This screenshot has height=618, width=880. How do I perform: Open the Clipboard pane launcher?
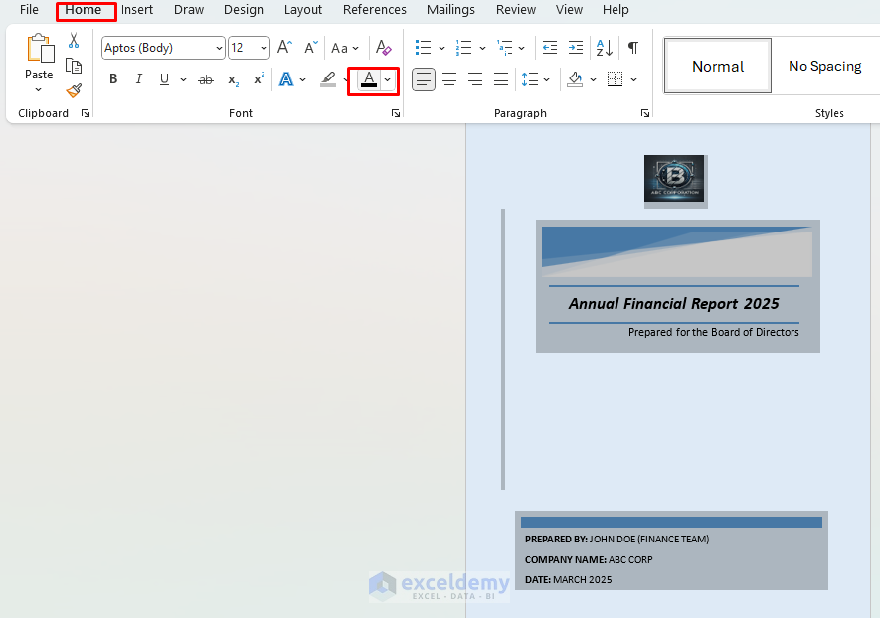(x=86, y=114)
